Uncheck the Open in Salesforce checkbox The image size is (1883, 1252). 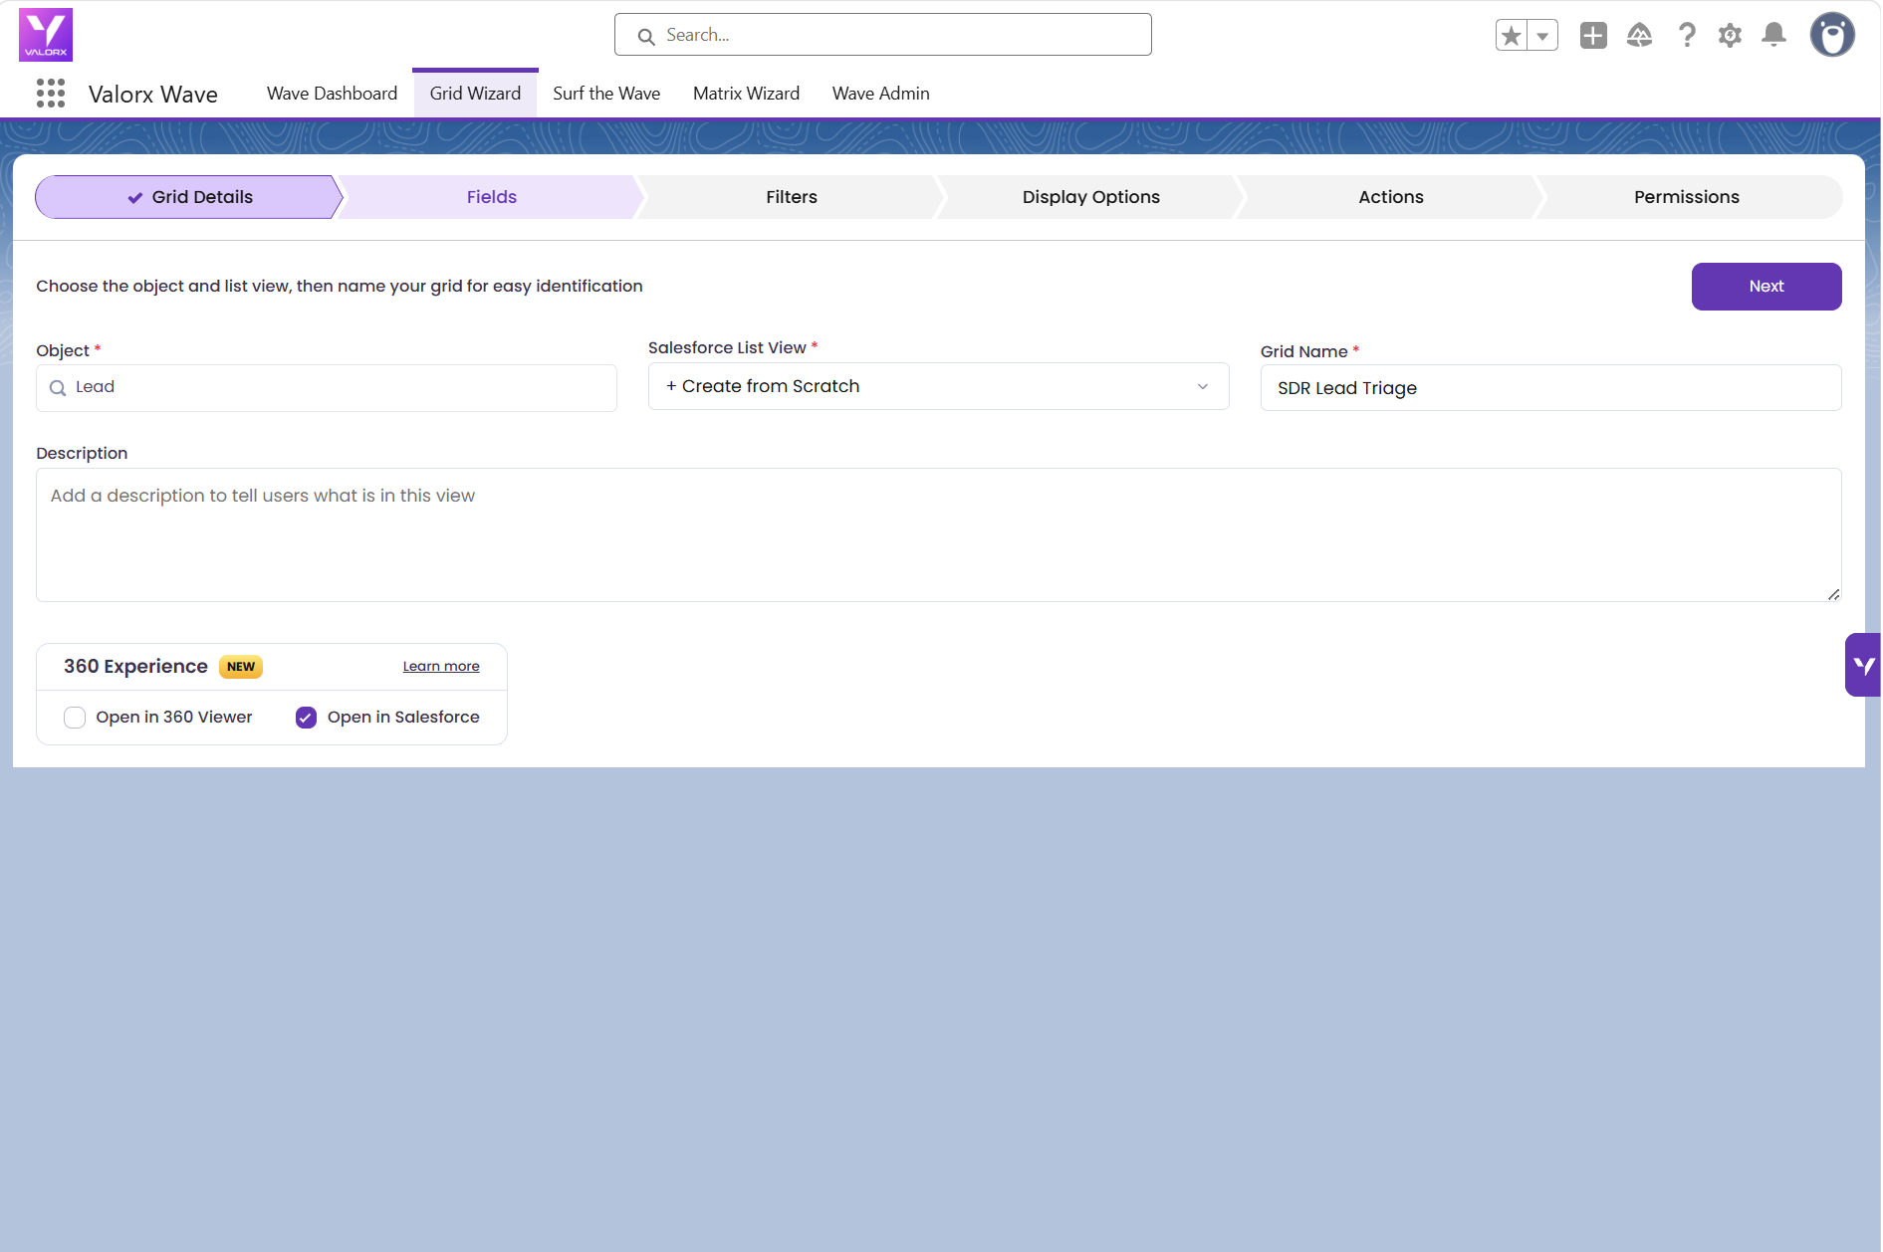(306, 718)
